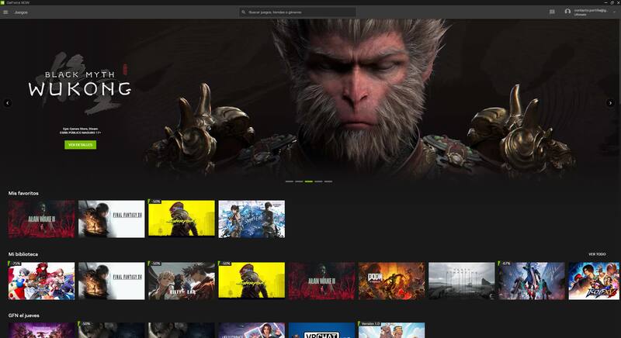The image size is (621, 338).
Task: Click the user profile avatar icon
Action: coord(567,12)
